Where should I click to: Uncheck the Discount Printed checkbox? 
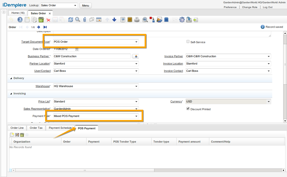tap(188, 109)
